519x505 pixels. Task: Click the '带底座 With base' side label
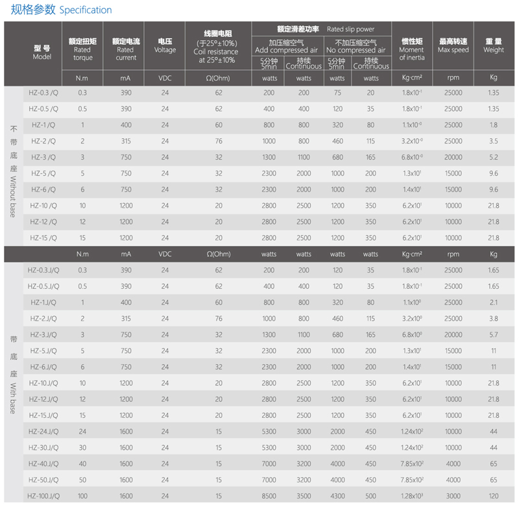point(13,375)
